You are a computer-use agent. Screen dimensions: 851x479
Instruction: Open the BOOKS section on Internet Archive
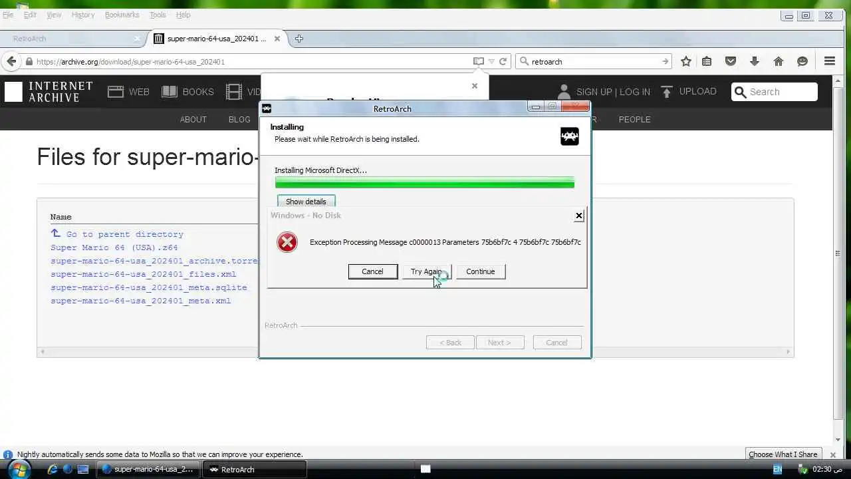187,92
